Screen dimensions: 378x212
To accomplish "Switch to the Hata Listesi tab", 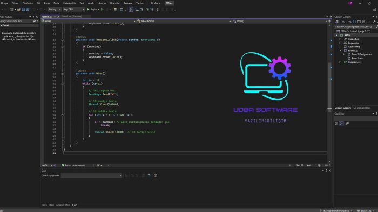I will click(48, 206).
